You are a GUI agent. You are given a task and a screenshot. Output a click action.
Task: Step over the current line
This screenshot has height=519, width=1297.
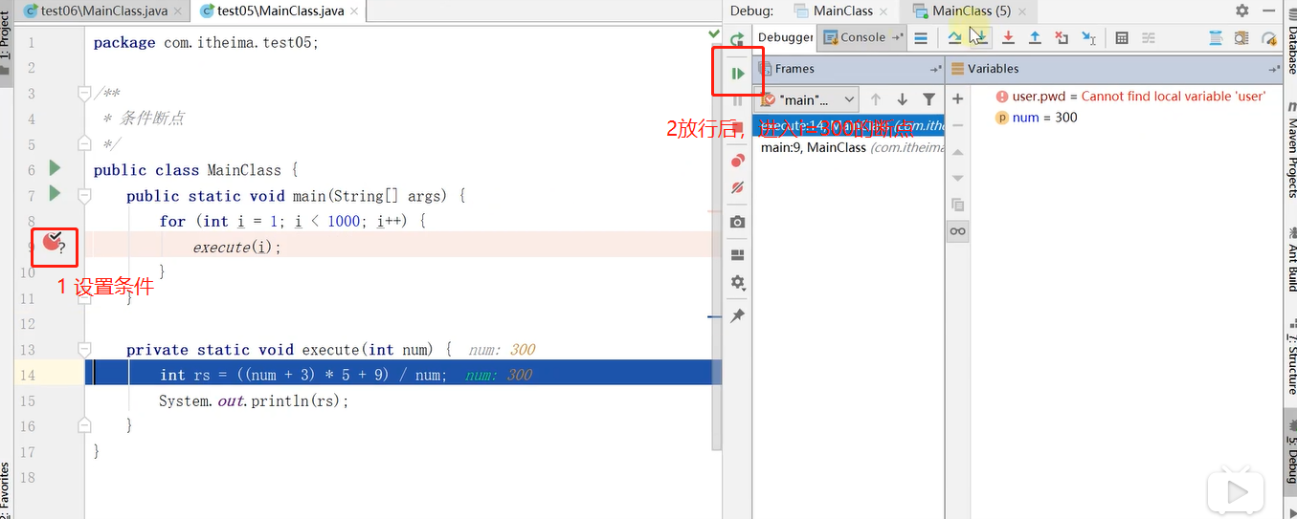pyautogui.click(x=954, y=38)
